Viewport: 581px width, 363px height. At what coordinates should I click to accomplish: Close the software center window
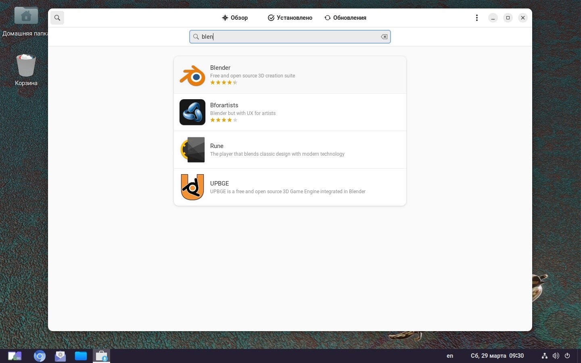[523, 18]
